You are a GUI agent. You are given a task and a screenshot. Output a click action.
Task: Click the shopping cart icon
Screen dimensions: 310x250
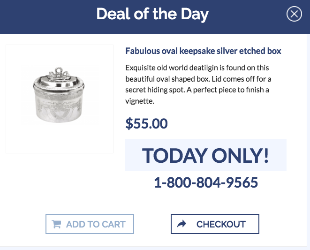[x=56, y=224]
